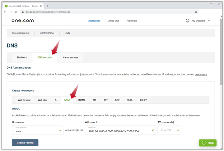Image resolution: width=224 pixels, height=151 pixels.
Task: Switch to the Redirect tab
Action: tap(22, 57)
